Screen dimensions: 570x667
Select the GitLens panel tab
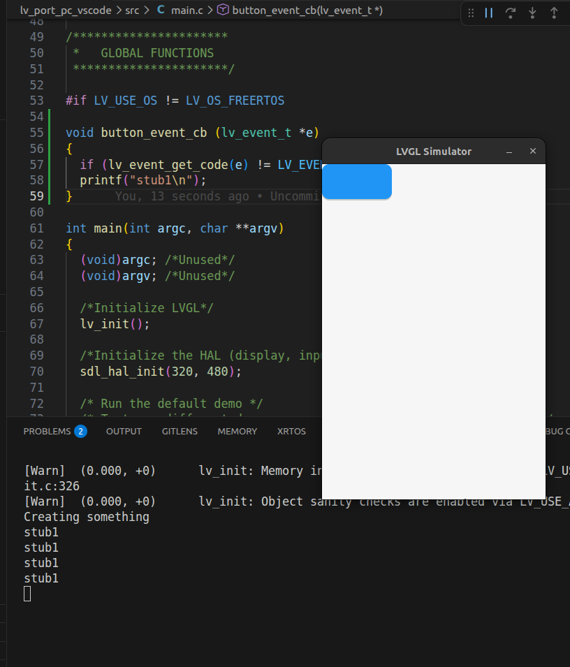coord(180,431)
